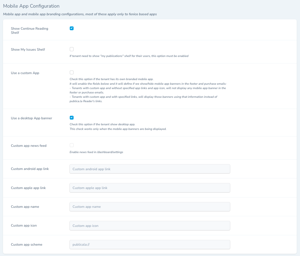Disable the Use a desktop App banner checkbox
This screenshot has width=300, height=256.
coord(72,118)
